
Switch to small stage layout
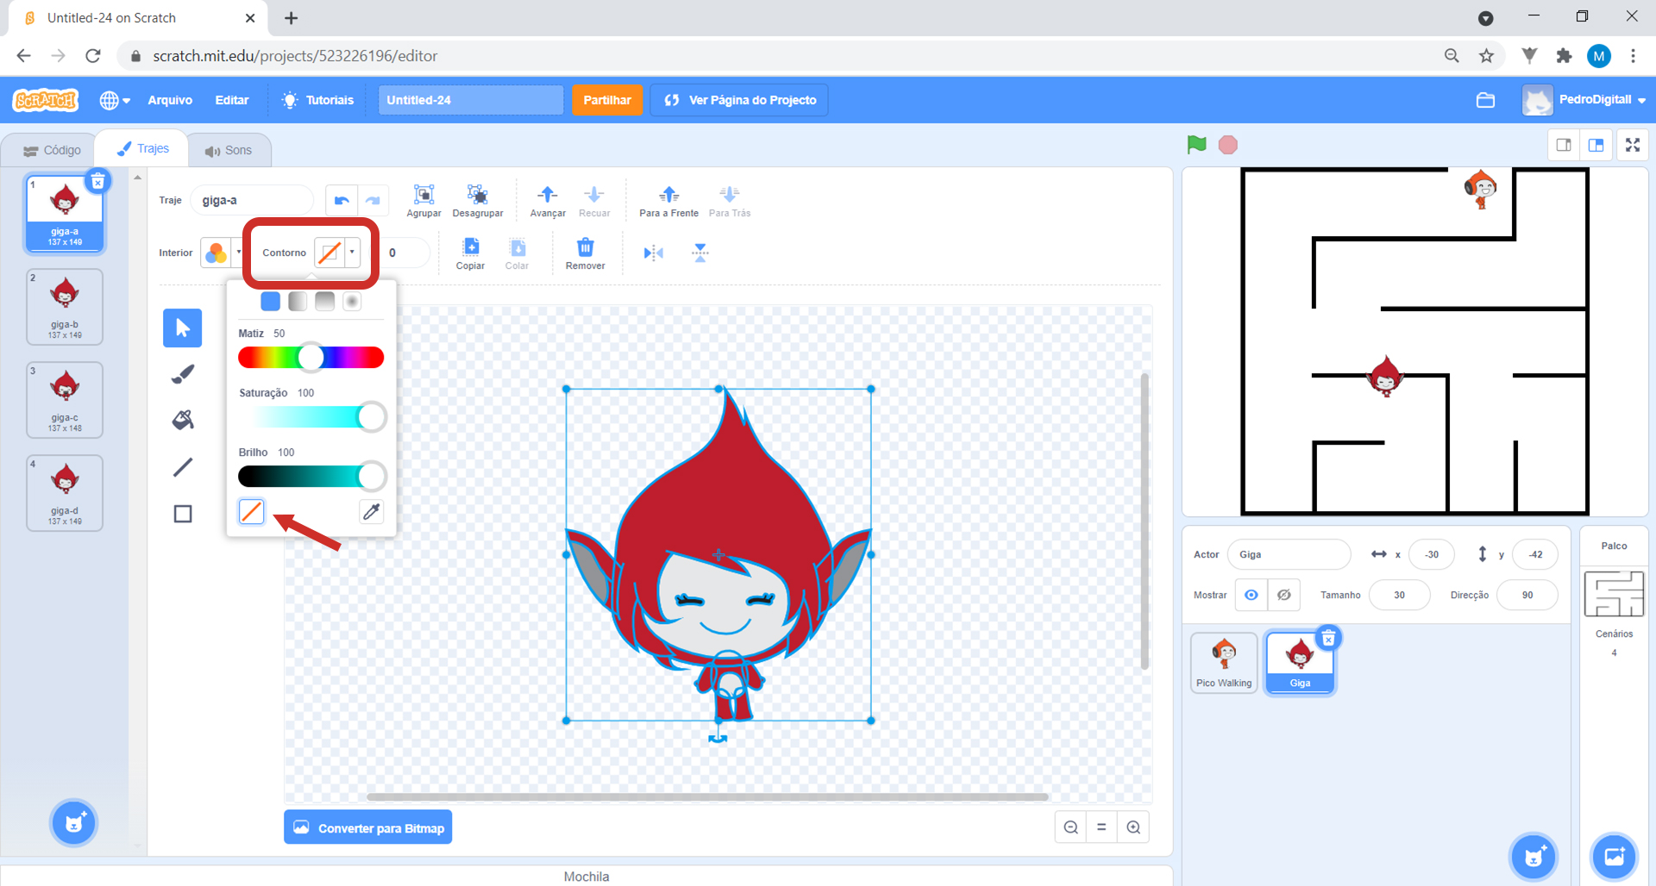[1564, 145]
